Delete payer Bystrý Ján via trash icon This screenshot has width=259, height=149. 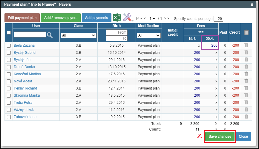pyautogui.click(x=246, y=59)
